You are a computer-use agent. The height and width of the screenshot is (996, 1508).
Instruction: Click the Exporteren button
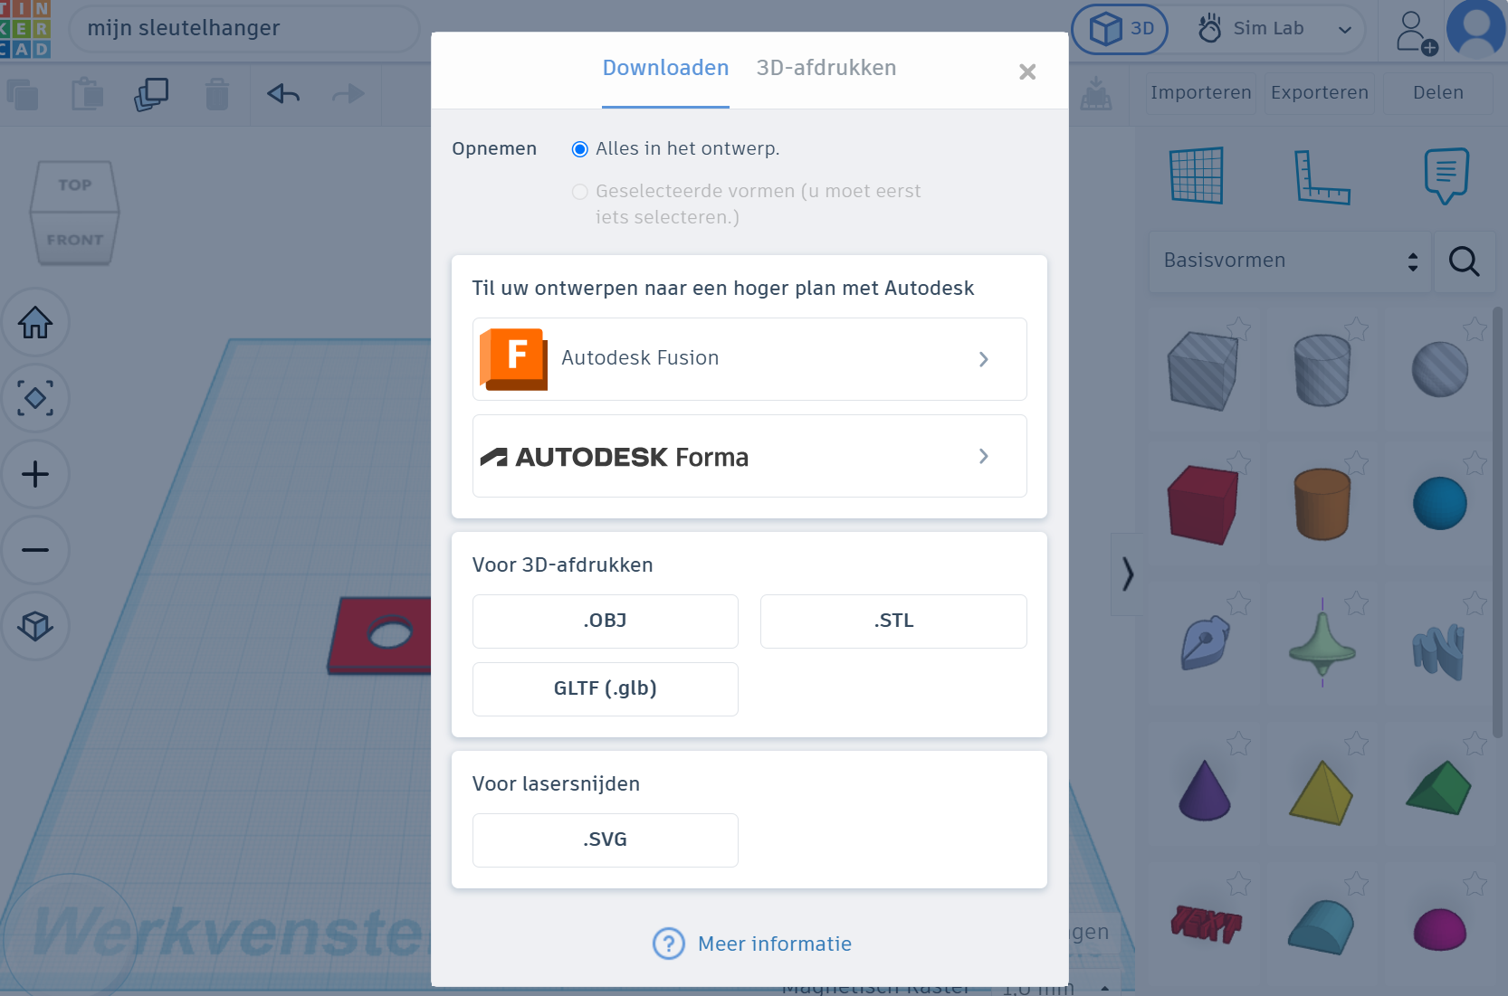(1320, 93)
